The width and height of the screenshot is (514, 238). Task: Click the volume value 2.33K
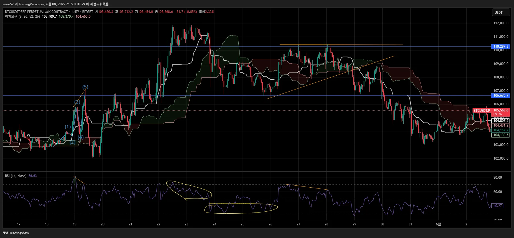pyautogui.click(x=210, y=12)
